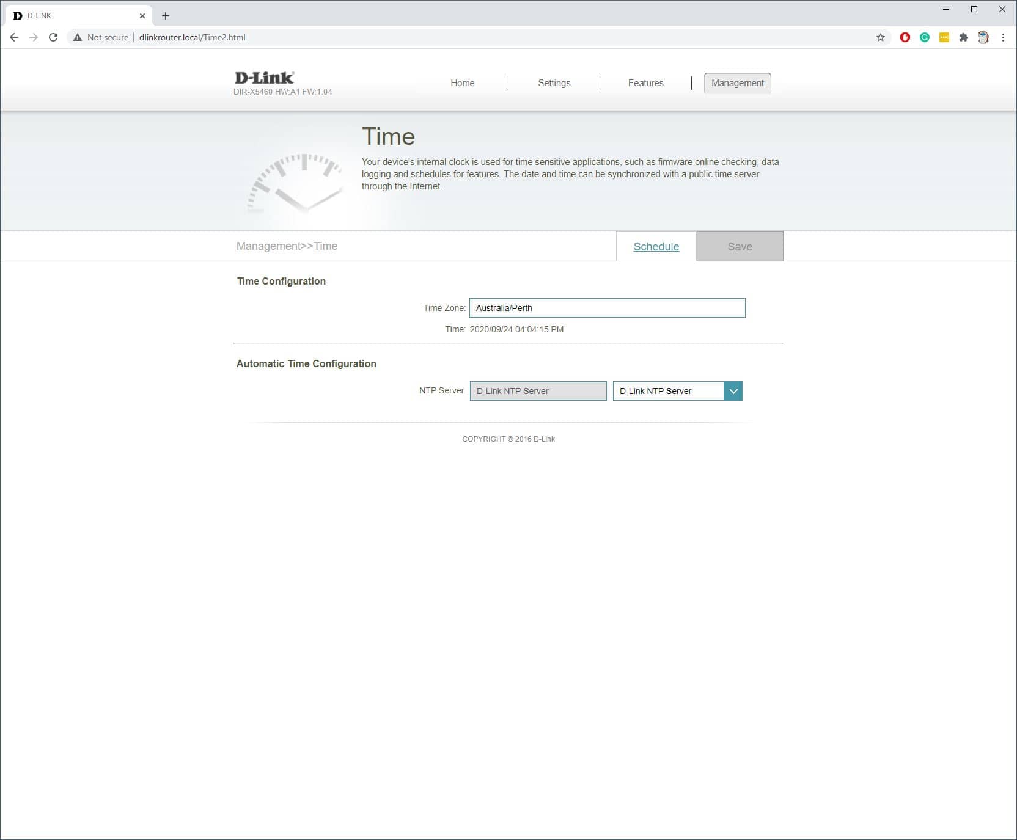1017x840 pixels.
Task: Click the browser forward arrow
Action: [x=34, y=37]
